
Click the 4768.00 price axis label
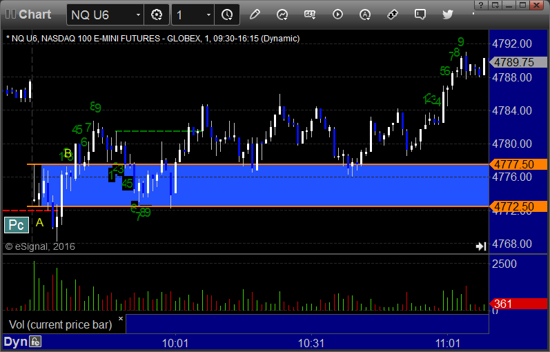pyautogui.click(x=512, y=244)
